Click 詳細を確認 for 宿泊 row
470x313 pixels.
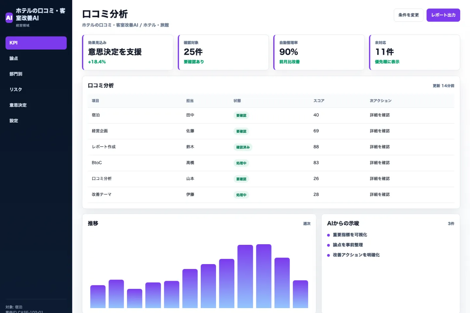(x=380, y=115)
